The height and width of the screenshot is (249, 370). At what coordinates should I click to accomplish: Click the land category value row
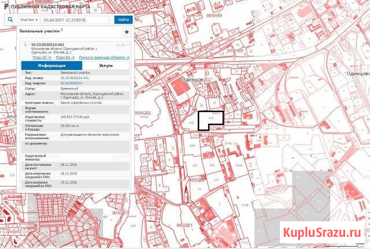coord(76,103)
